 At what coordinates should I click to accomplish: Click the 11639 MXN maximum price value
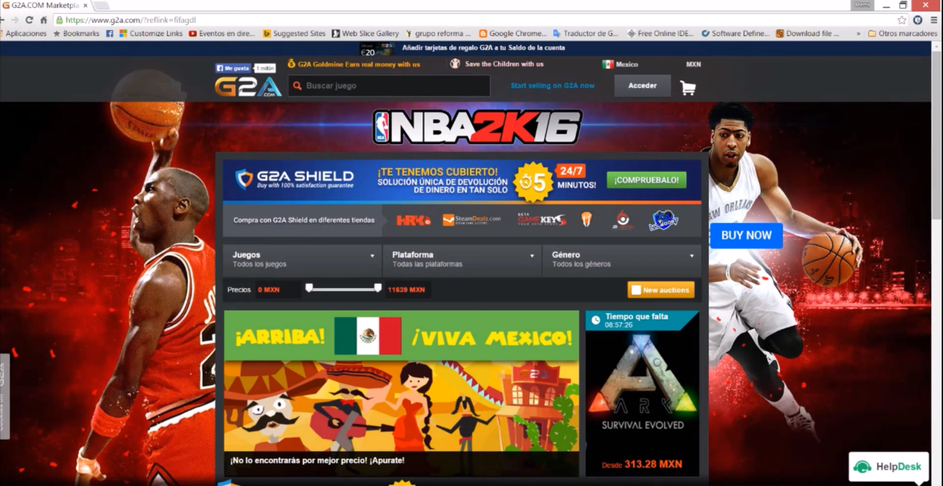coord(406,290)
